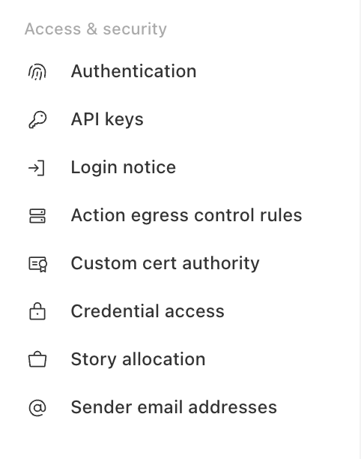The height and width of the screenshot is (459, 364).
Task: Click the @ icon for sender emails
Action: click(37, 407)
